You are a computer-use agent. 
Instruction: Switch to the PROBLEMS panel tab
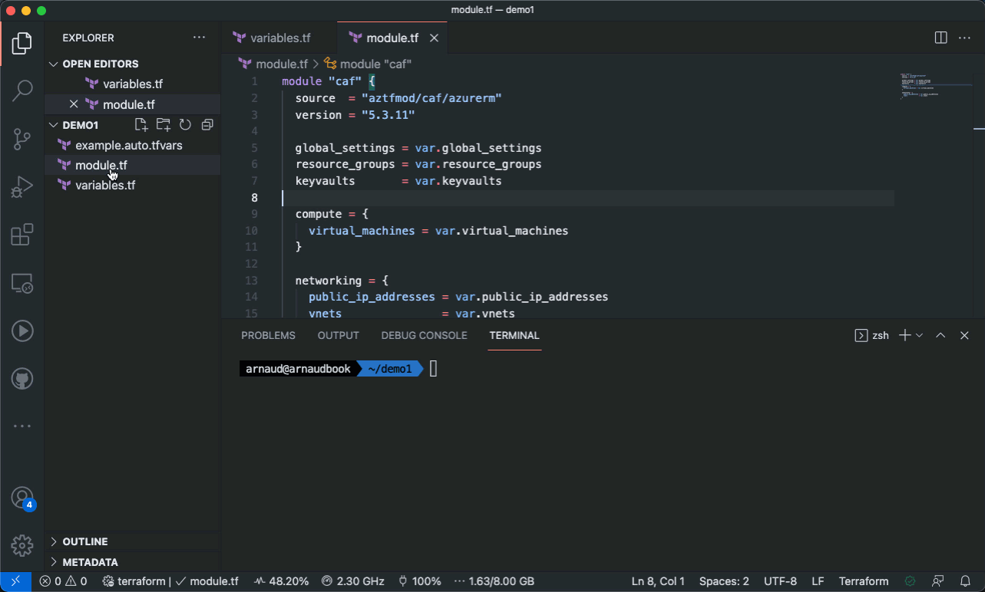(268, 335)
